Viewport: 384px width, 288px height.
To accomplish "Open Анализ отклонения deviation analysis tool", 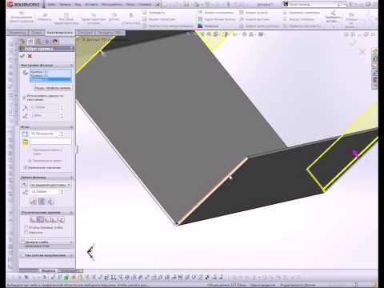I will (x=216, y=12).
